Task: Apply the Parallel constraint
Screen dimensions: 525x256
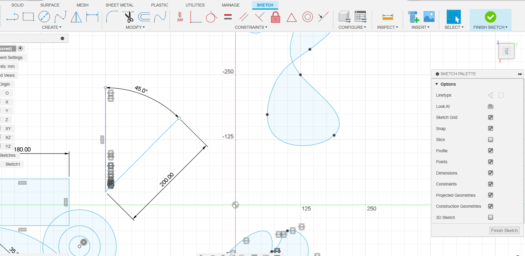Action: pyautogui.click(x=244, y=17)
